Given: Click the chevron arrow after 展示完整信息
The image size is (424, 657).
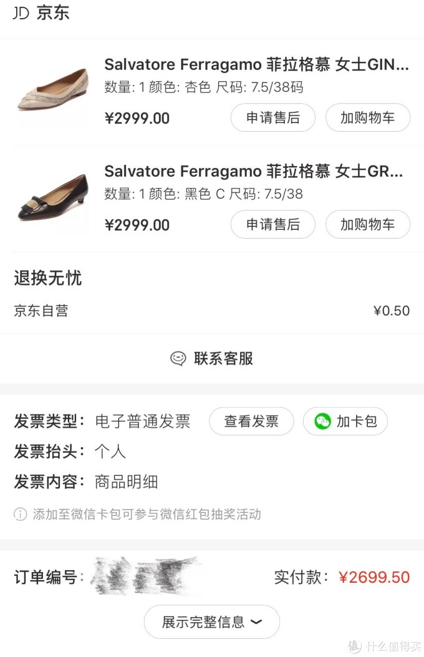Looking at the screenshot, I should [256, 622].
